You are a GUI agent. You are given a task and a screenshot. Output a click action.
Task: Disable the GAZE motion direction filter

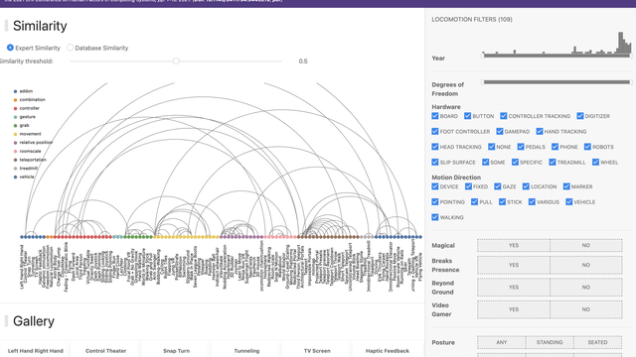[x=498, y=186]
